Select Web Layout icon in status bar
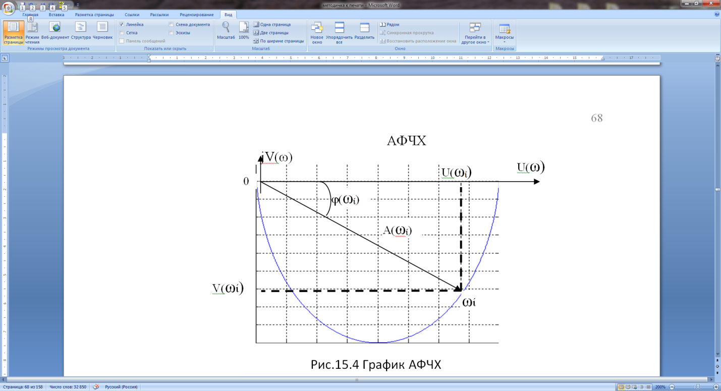This screenshot has height=391, width=721. pos(636,387)
